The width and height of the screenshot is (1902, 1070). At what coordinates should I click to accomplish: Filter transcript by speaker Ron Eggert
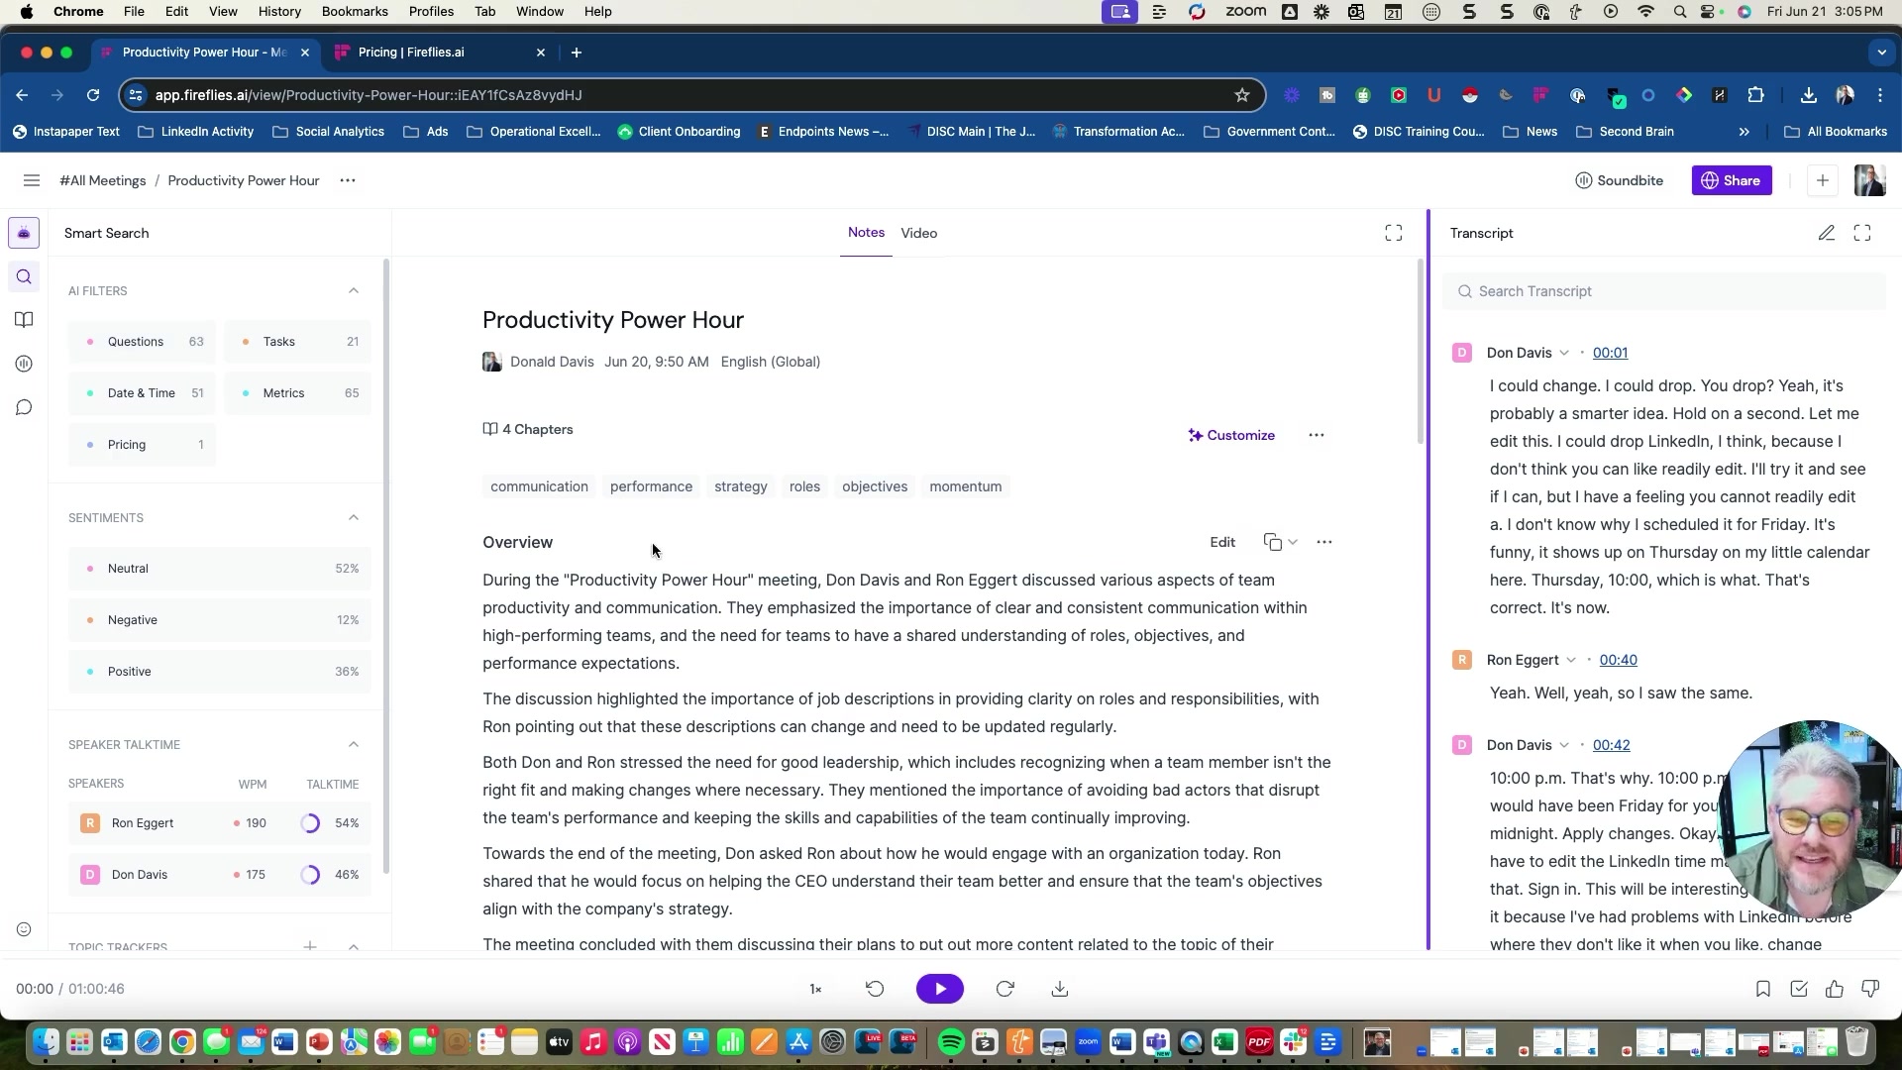point(220,823)
